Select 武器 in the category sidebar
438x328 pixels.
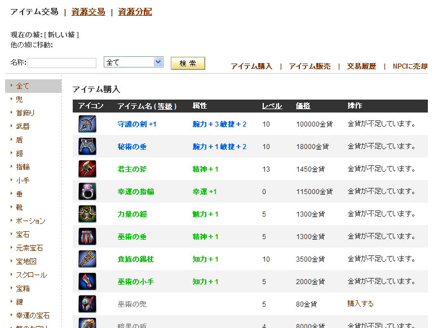(x=23, y=127)
